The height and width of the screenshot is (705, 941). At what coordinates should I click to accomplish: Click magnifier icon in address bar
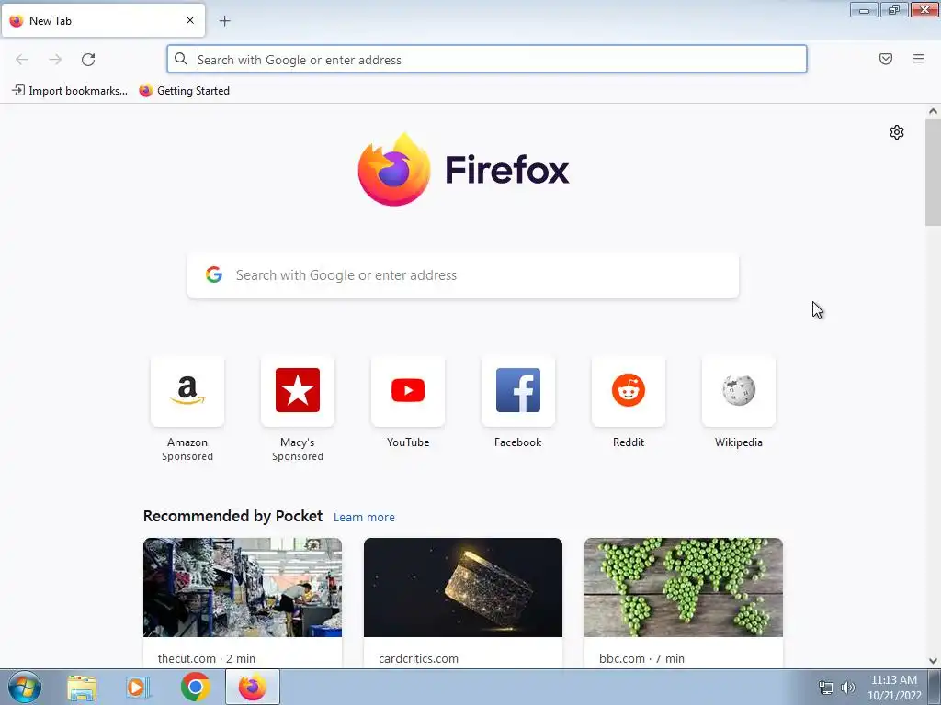181,59
